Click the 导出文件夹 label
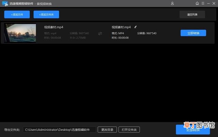 pos(12,130)
